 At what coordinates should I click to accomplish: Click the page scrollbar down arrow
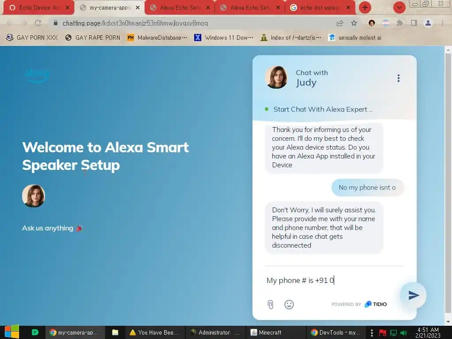click(448, 322)
